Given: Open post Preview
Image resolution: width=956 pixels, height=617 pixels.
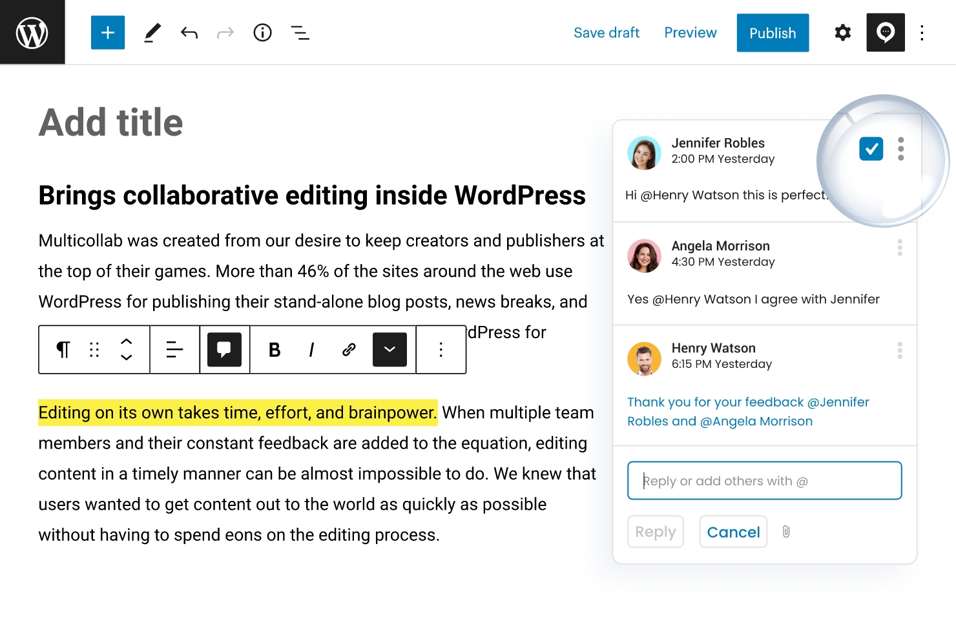Looking at the screenshot, I should (x=691, y=33).
